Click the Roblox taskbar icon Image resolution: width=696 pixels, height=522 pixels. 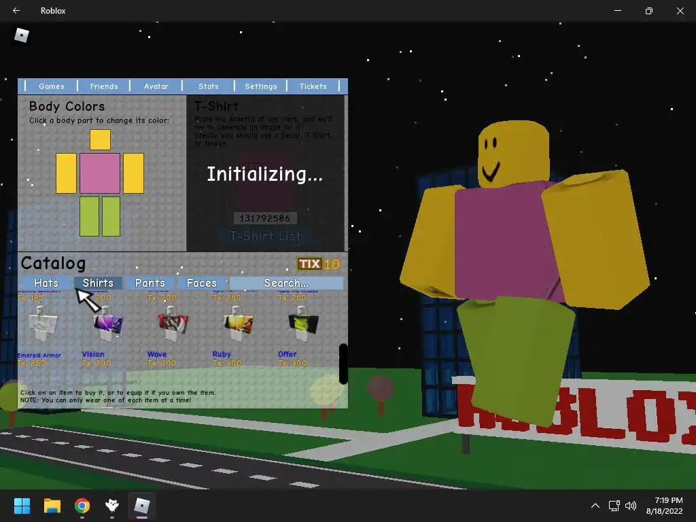pos(142,506)
